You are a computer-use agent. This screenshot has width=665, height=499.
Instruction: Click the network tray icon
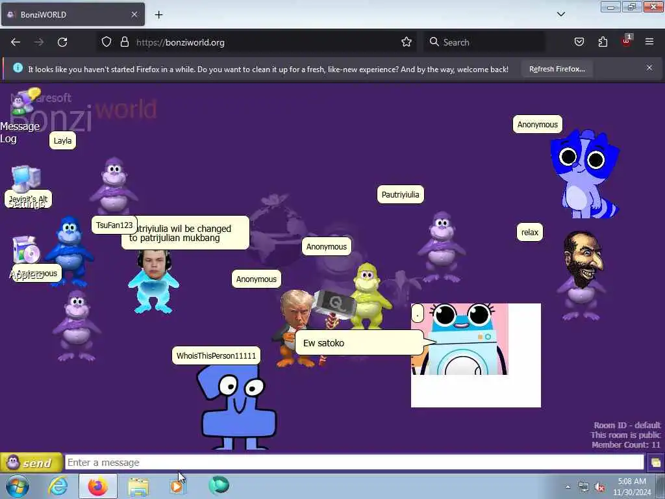click(584, 487)
